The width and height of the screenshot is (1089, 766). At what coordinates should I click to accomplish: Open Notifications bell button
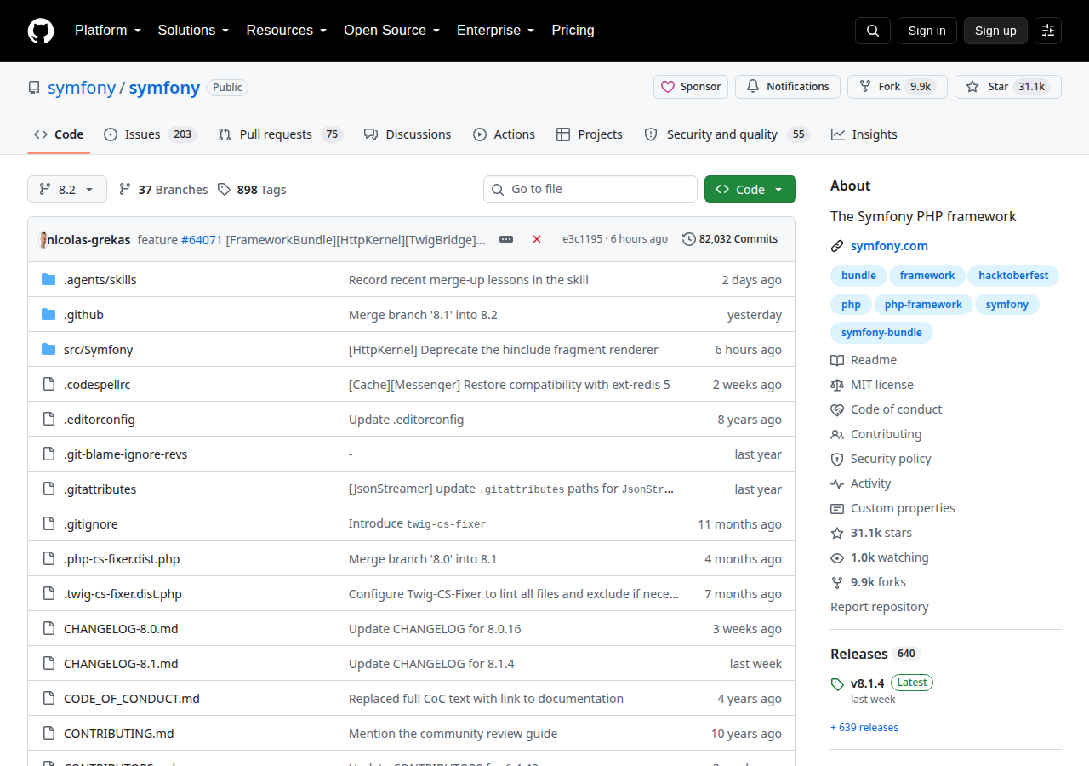click(788, 87)
